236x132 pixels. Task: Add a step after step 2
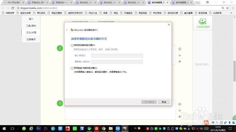pos(180,62)
